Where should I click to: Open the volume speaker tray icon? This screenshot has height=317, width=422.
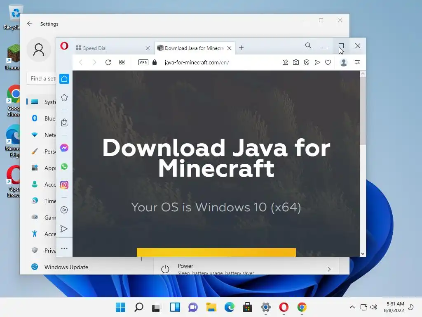tap(373, 307)
